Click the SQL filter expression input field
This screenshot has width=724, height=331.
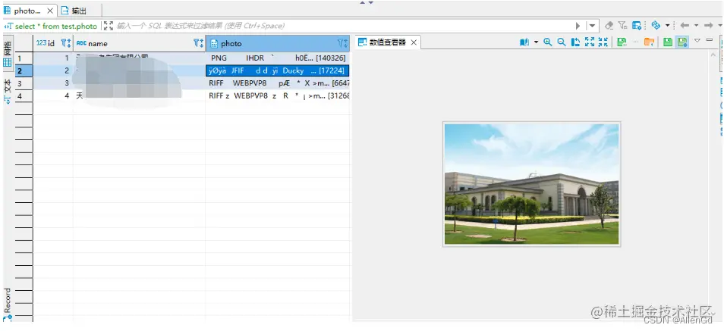(342, 26)
